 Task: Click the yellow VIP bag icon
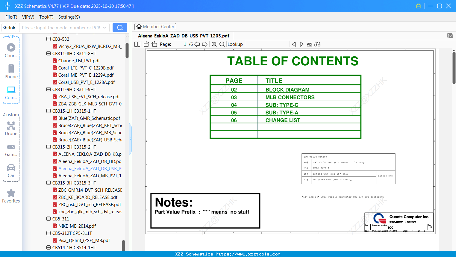click(419, 6)
